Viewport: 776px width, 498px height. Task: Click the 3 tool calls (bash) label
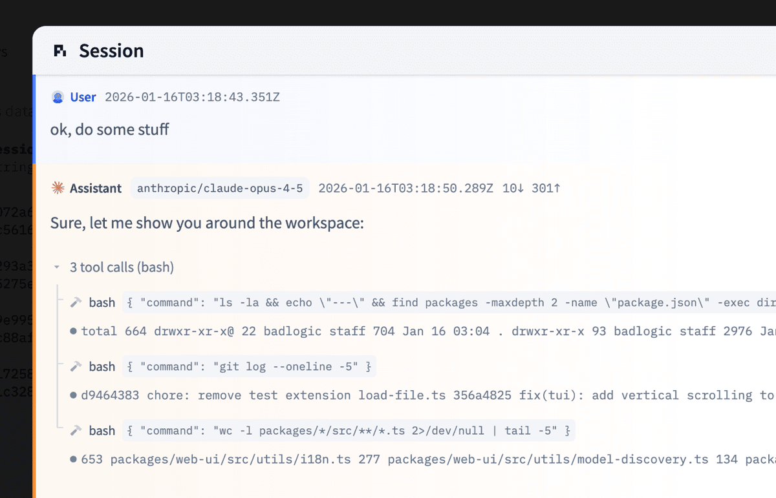tap(120, 267)
